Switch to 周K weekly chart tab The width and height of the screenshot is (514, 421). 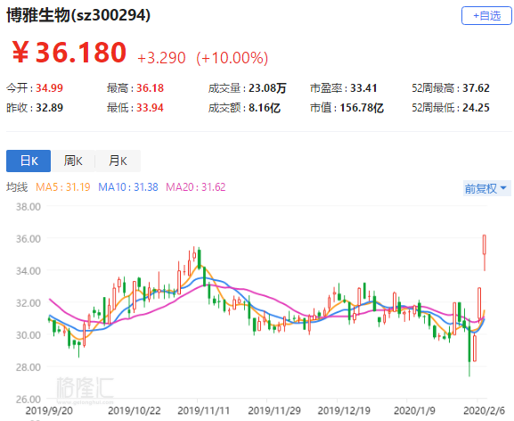[x=73, y=161]
